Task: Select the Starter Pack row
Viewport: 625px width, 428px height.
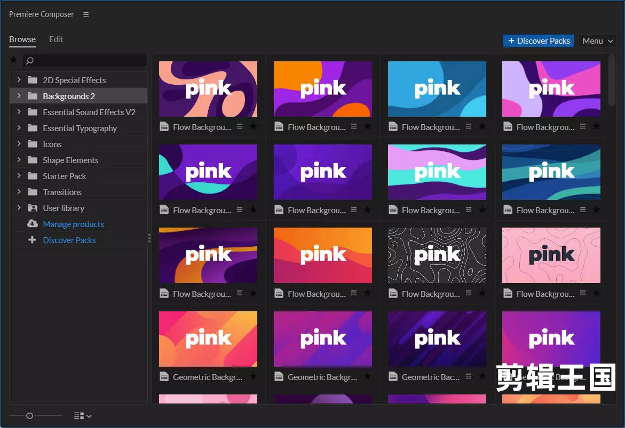Action: [x=78, y=176]
